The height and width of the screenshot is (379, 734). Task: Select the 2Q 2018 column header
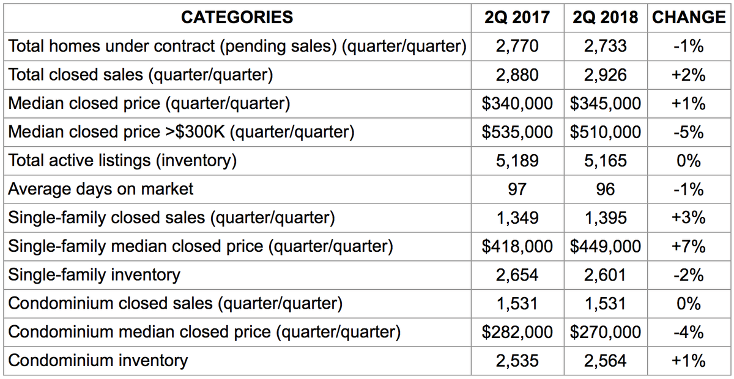click(x=606, y=17)
